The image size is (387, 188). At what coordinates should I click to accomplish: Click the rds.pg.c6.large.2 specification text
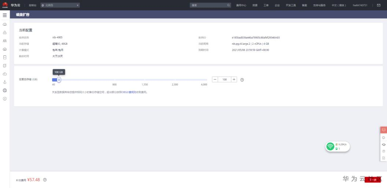click(250, 44)
